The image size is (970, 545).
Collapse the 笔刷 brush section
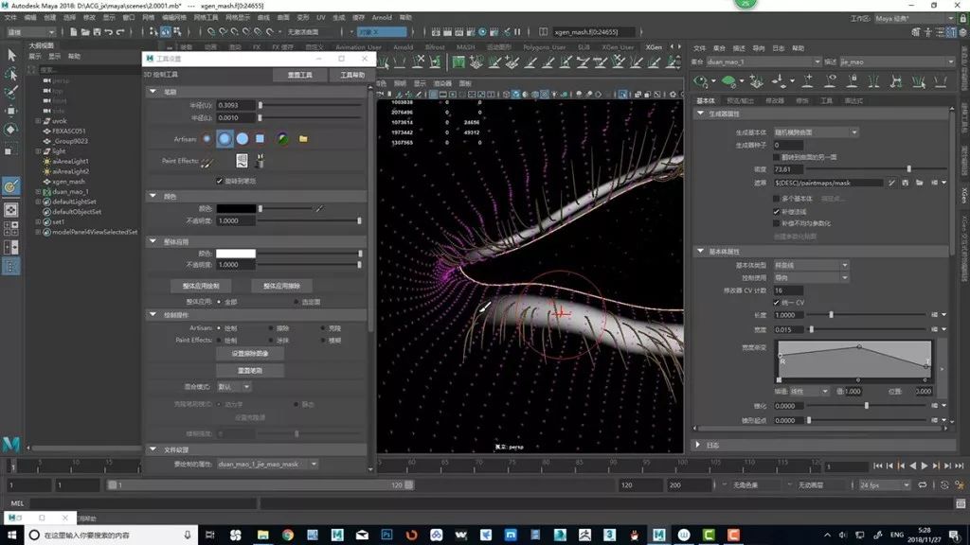coord(153,92)
